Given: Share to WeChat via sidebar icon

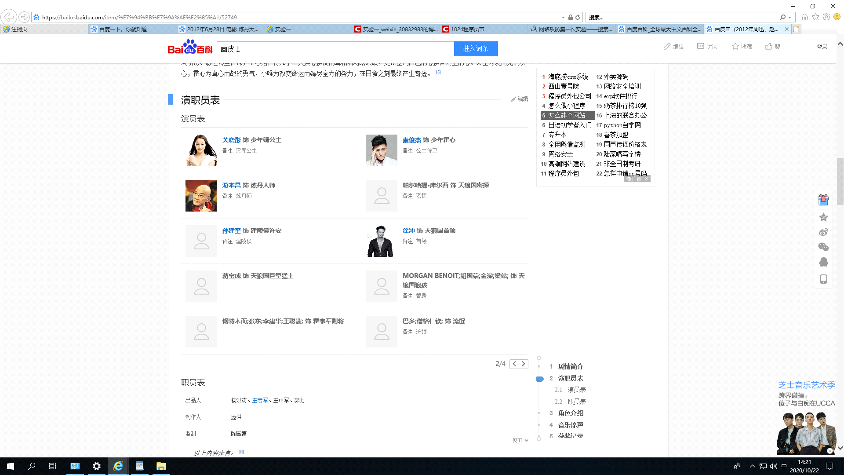Looking at the screenshot, I should tap(823, 247).
